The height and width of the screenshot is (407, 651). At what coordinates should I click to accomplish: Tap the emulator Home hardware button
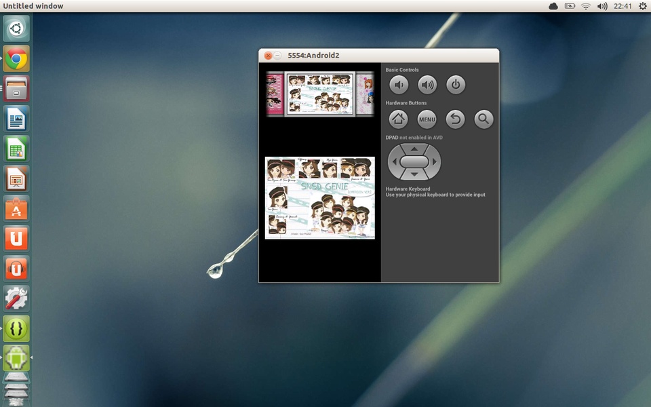click(x=399, y=119)
